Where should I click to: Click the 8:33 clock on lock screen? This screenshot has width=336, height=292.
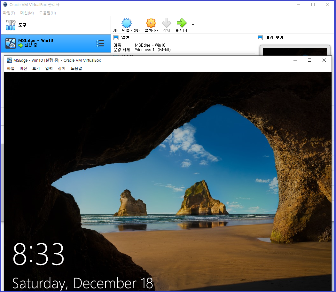tap(39, 254)
